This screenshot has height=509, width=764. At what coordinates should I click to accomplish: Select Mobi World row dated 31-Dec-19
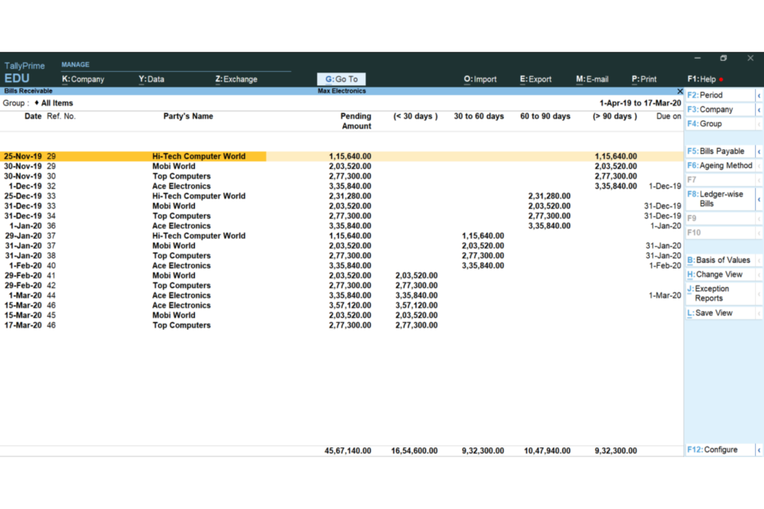tap(341, 206)
